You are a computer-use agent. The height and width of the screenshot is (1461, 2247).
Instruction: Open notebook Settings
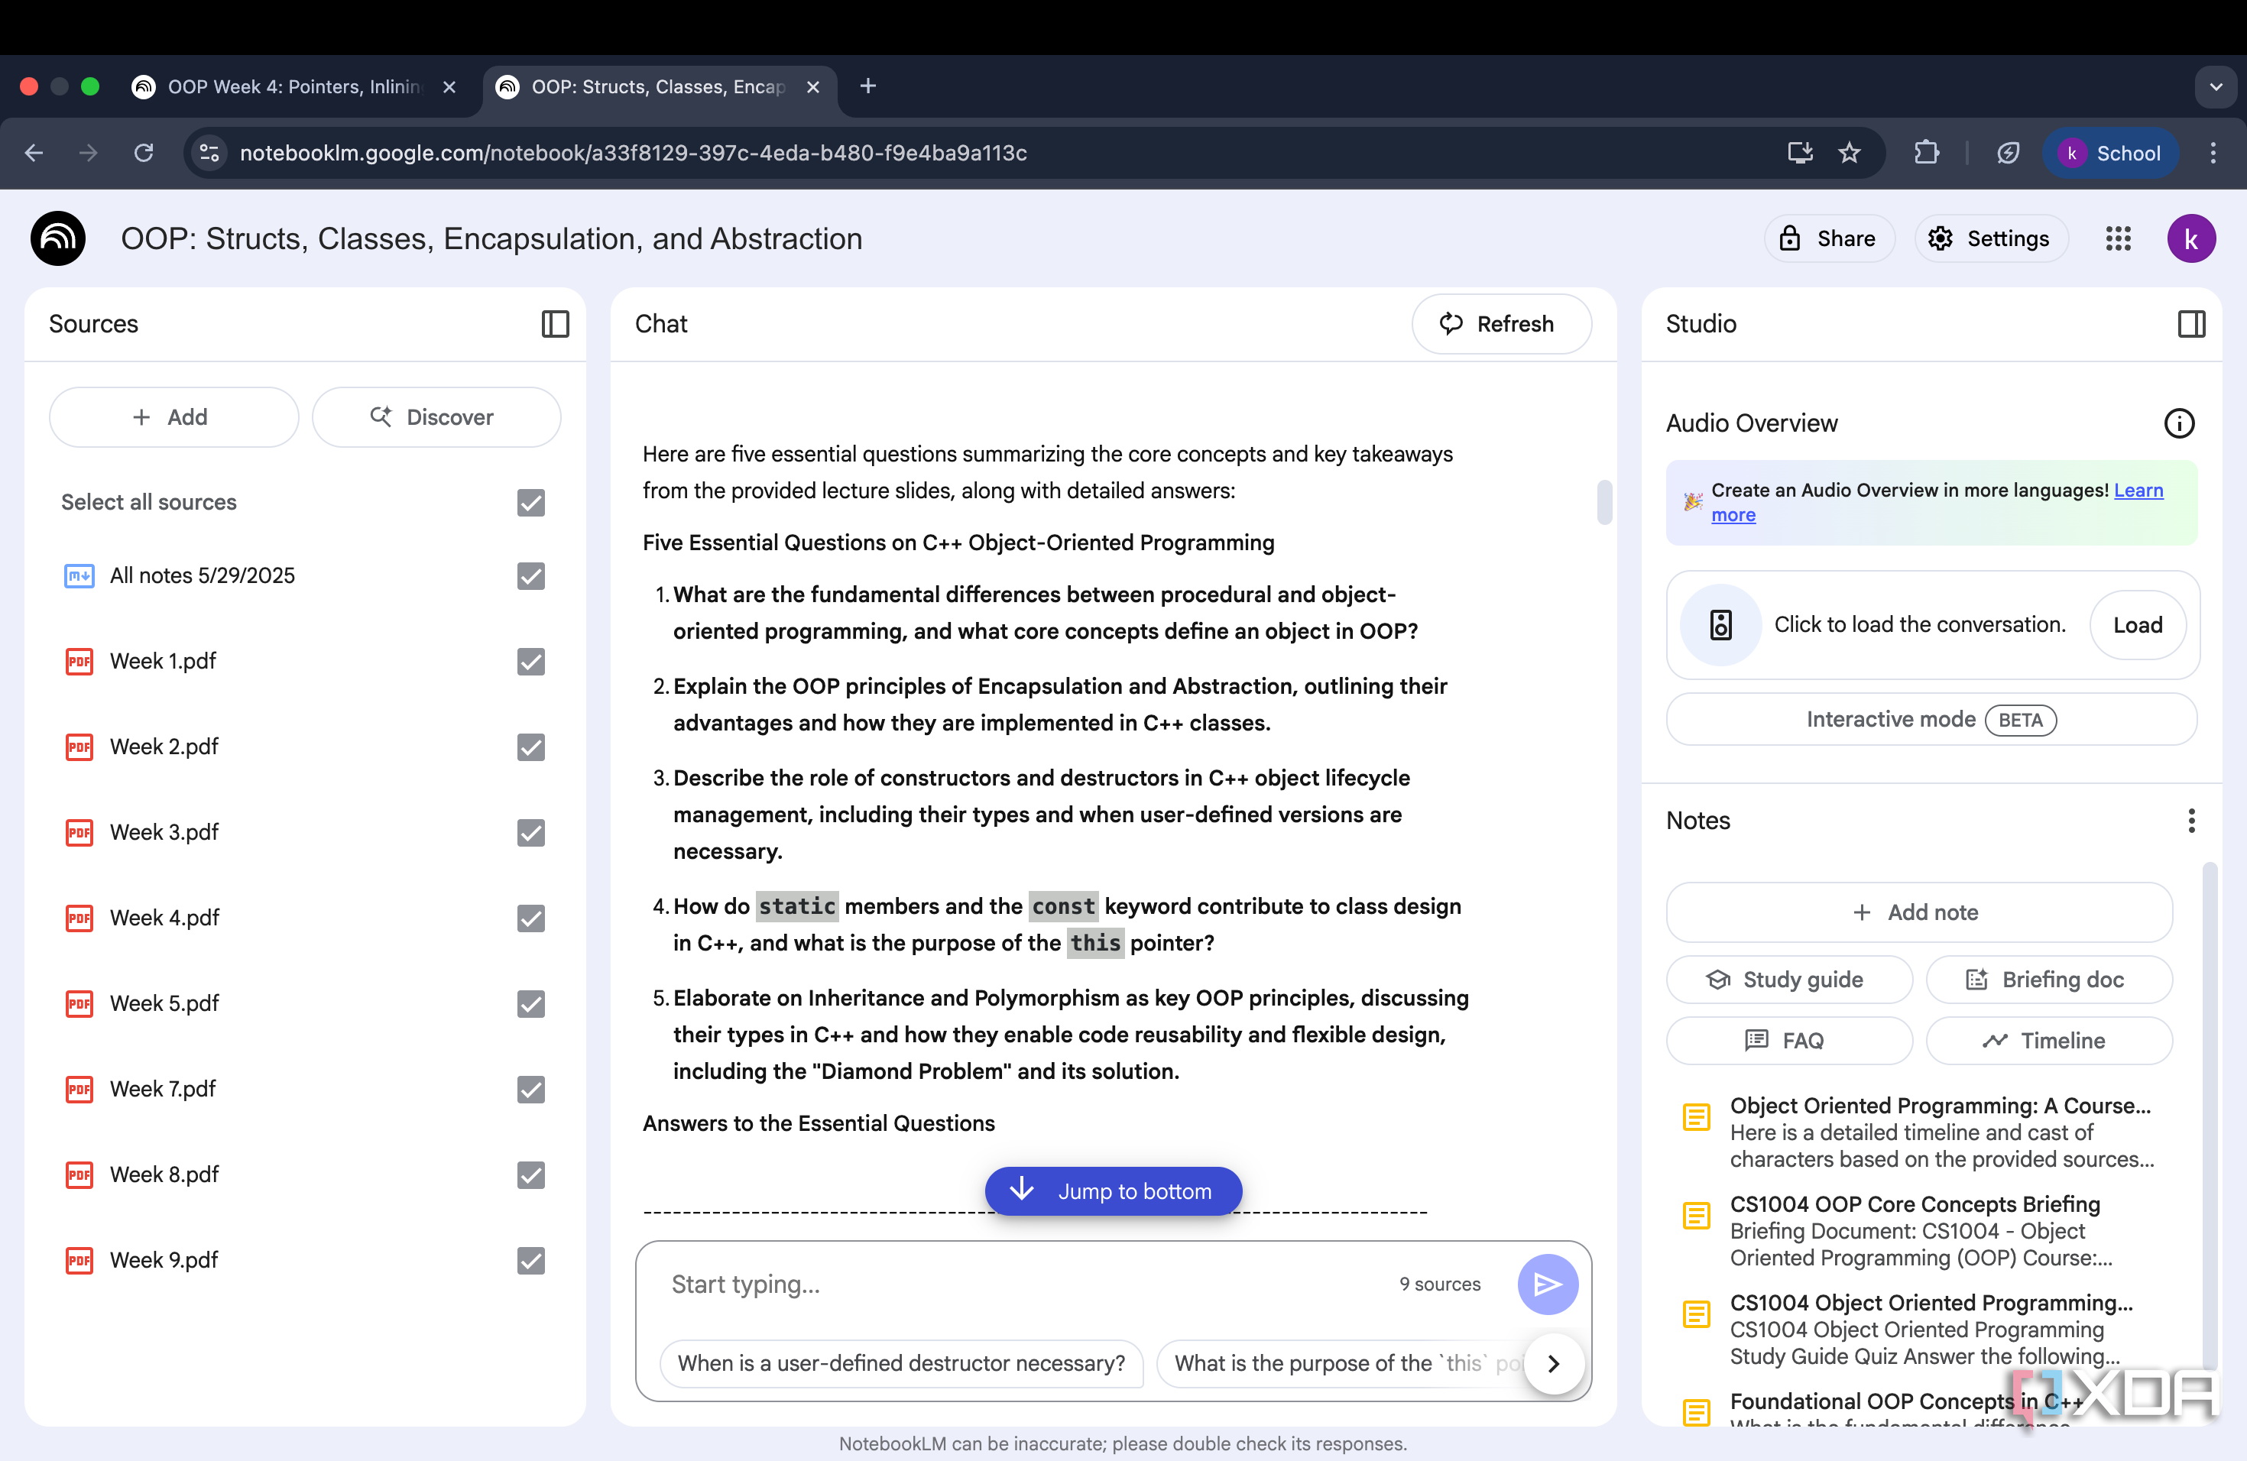click(1990, 238)
